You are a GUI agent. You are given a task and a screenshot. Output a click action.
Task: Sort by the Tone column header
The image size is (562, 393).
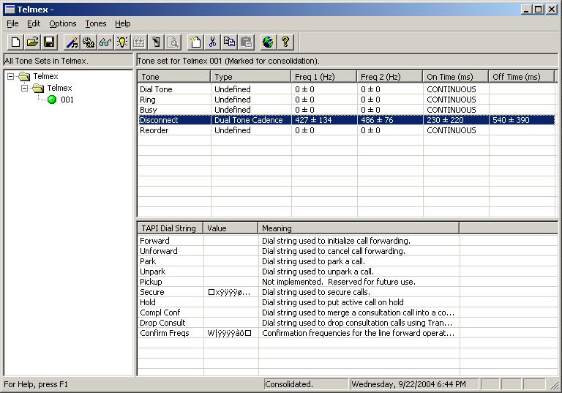(x=174, y=77)
